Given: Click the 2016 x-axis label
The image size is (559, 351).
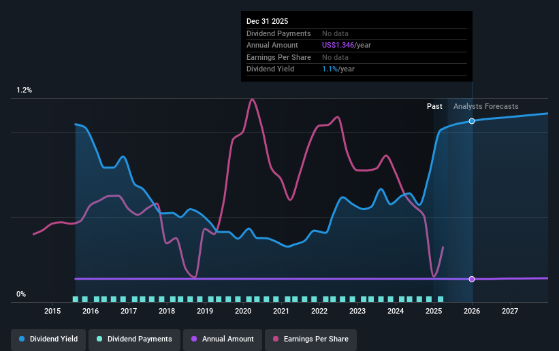Looking at the screenshot, I should point(91,311).
